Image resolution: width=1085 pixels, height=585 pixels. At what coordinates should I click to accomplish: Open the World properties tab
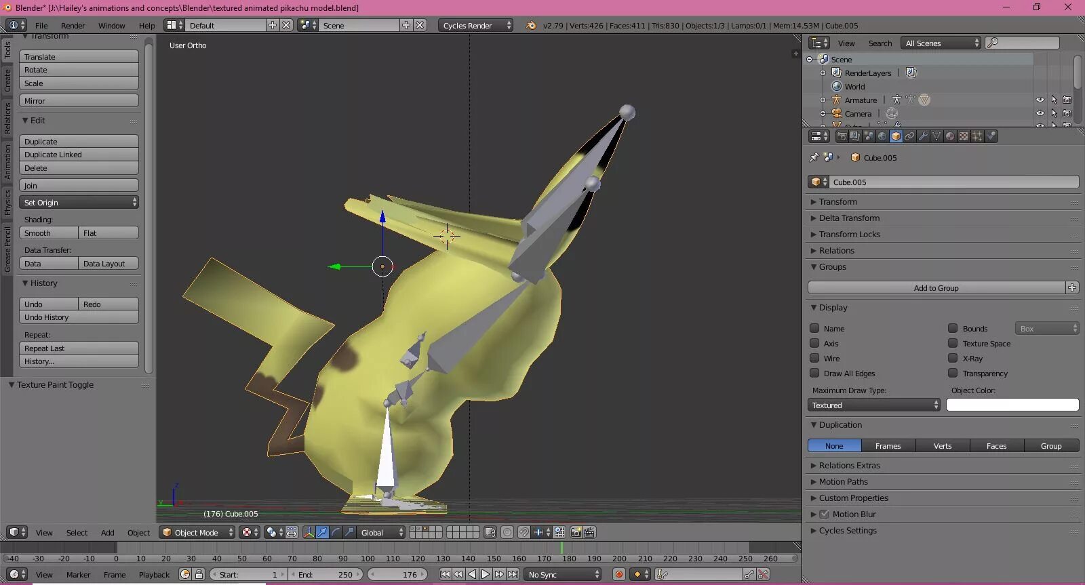point(882,136)
